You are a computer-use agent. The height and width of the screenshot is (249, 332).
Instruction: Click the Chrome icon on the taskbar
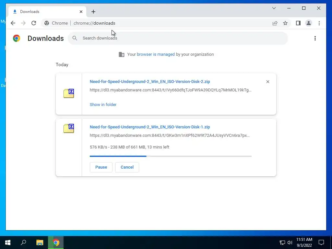(56, 243)
